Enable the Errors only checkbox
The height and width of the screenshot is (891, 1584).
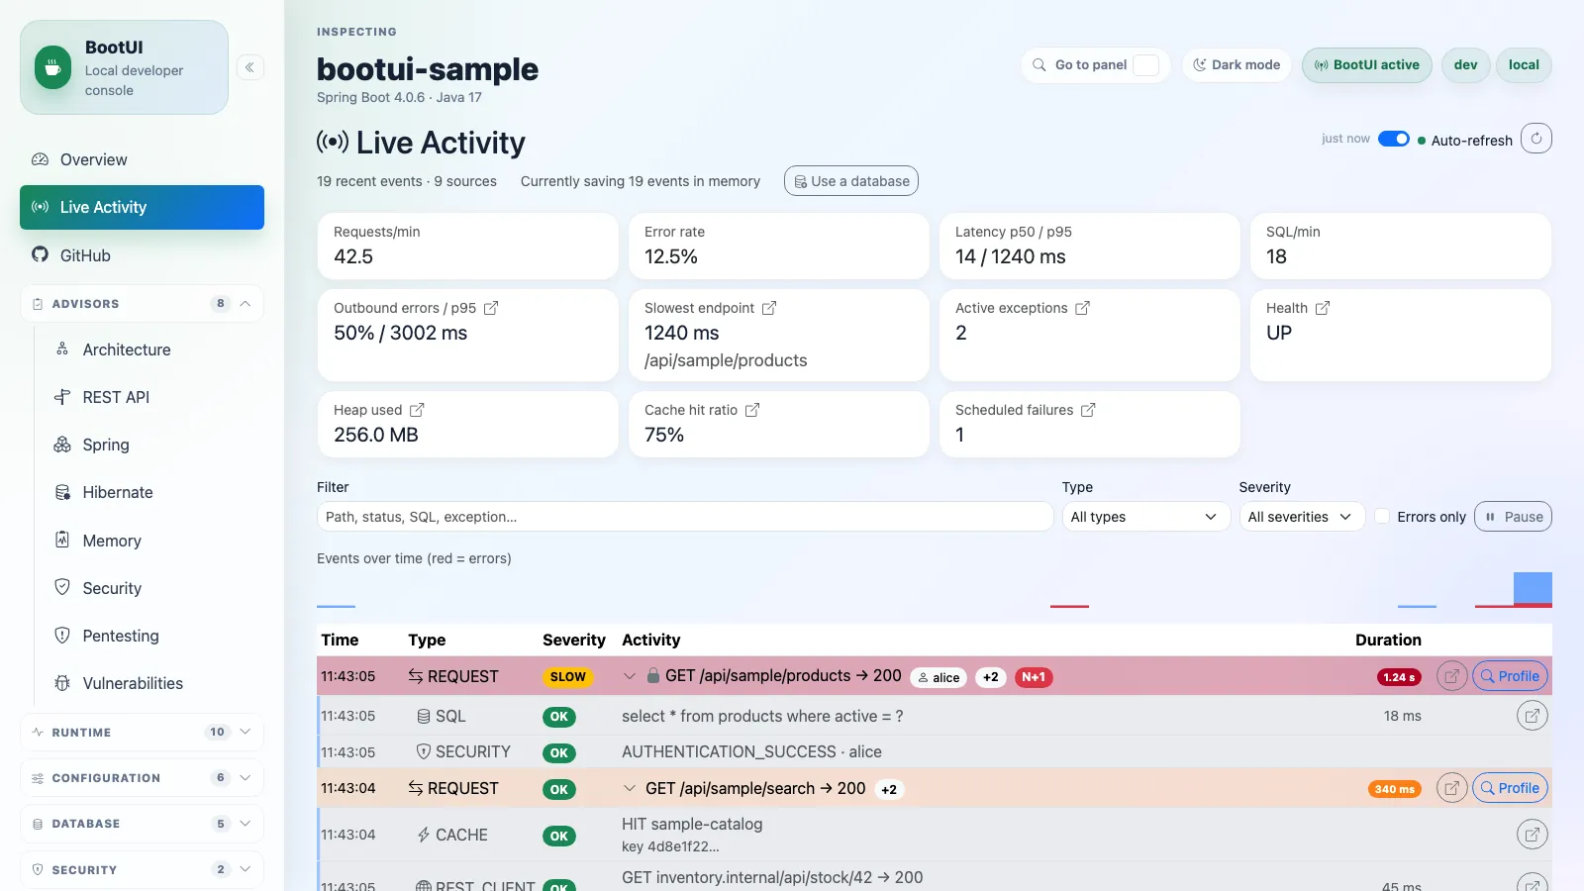click(1382, 517)
